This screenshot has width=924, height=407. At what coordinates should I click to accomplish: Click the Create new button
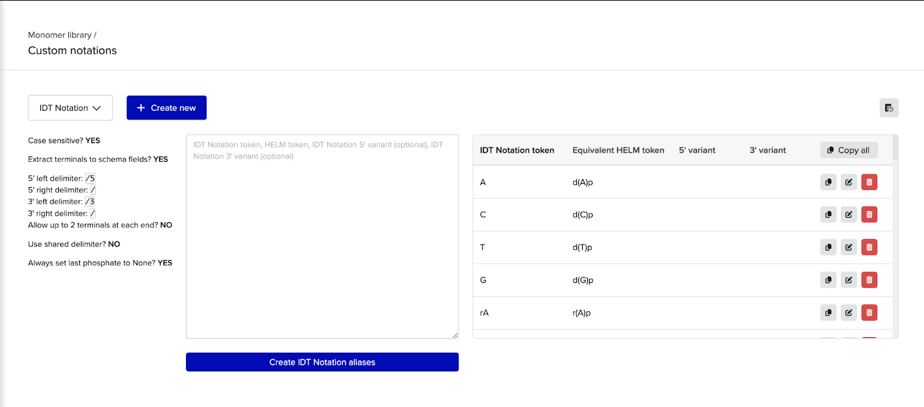tap(166, 108)
